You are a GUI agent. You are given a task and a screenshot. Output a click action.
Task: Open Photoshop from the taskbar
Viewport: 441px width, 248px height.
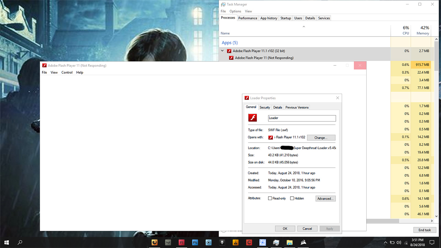point(195,242)
